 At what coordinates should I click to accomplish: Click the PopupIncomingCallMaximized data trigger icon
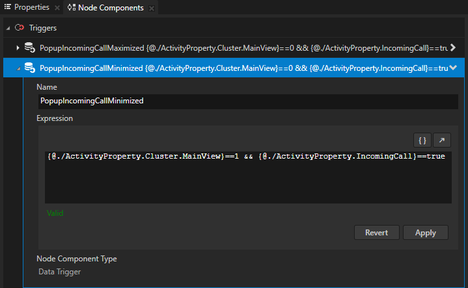click(29, 48)
